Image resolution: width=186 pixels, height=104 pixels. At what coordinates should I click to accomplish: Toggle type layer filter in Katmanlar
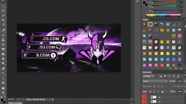pos(169,76)
